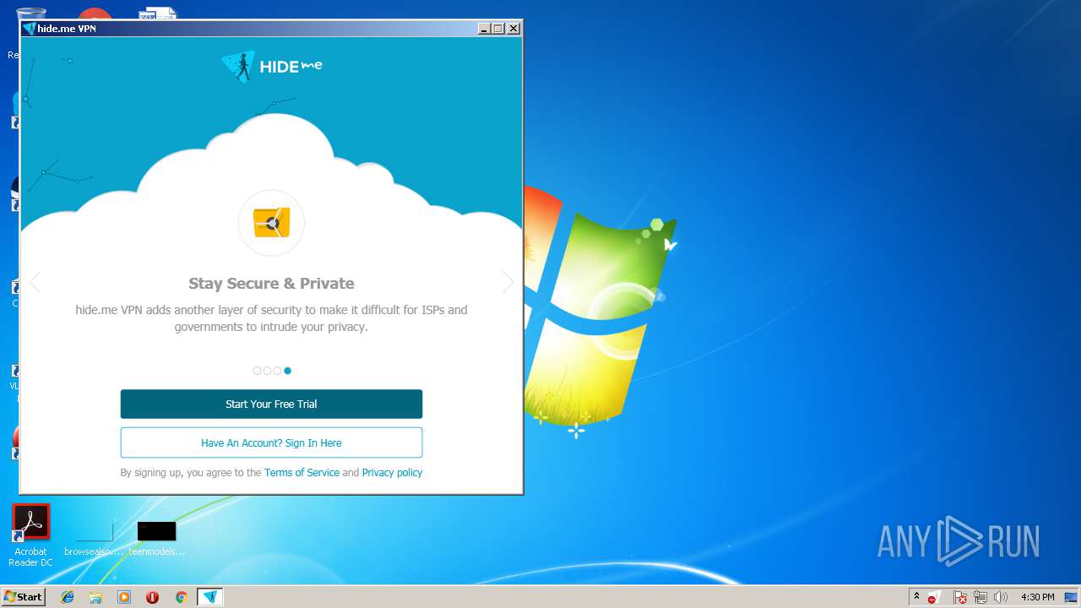The height and width of the screenshot is (608, 1081).
Task: Click hide.me disconnected tray icon
Action: pos(933,598)
